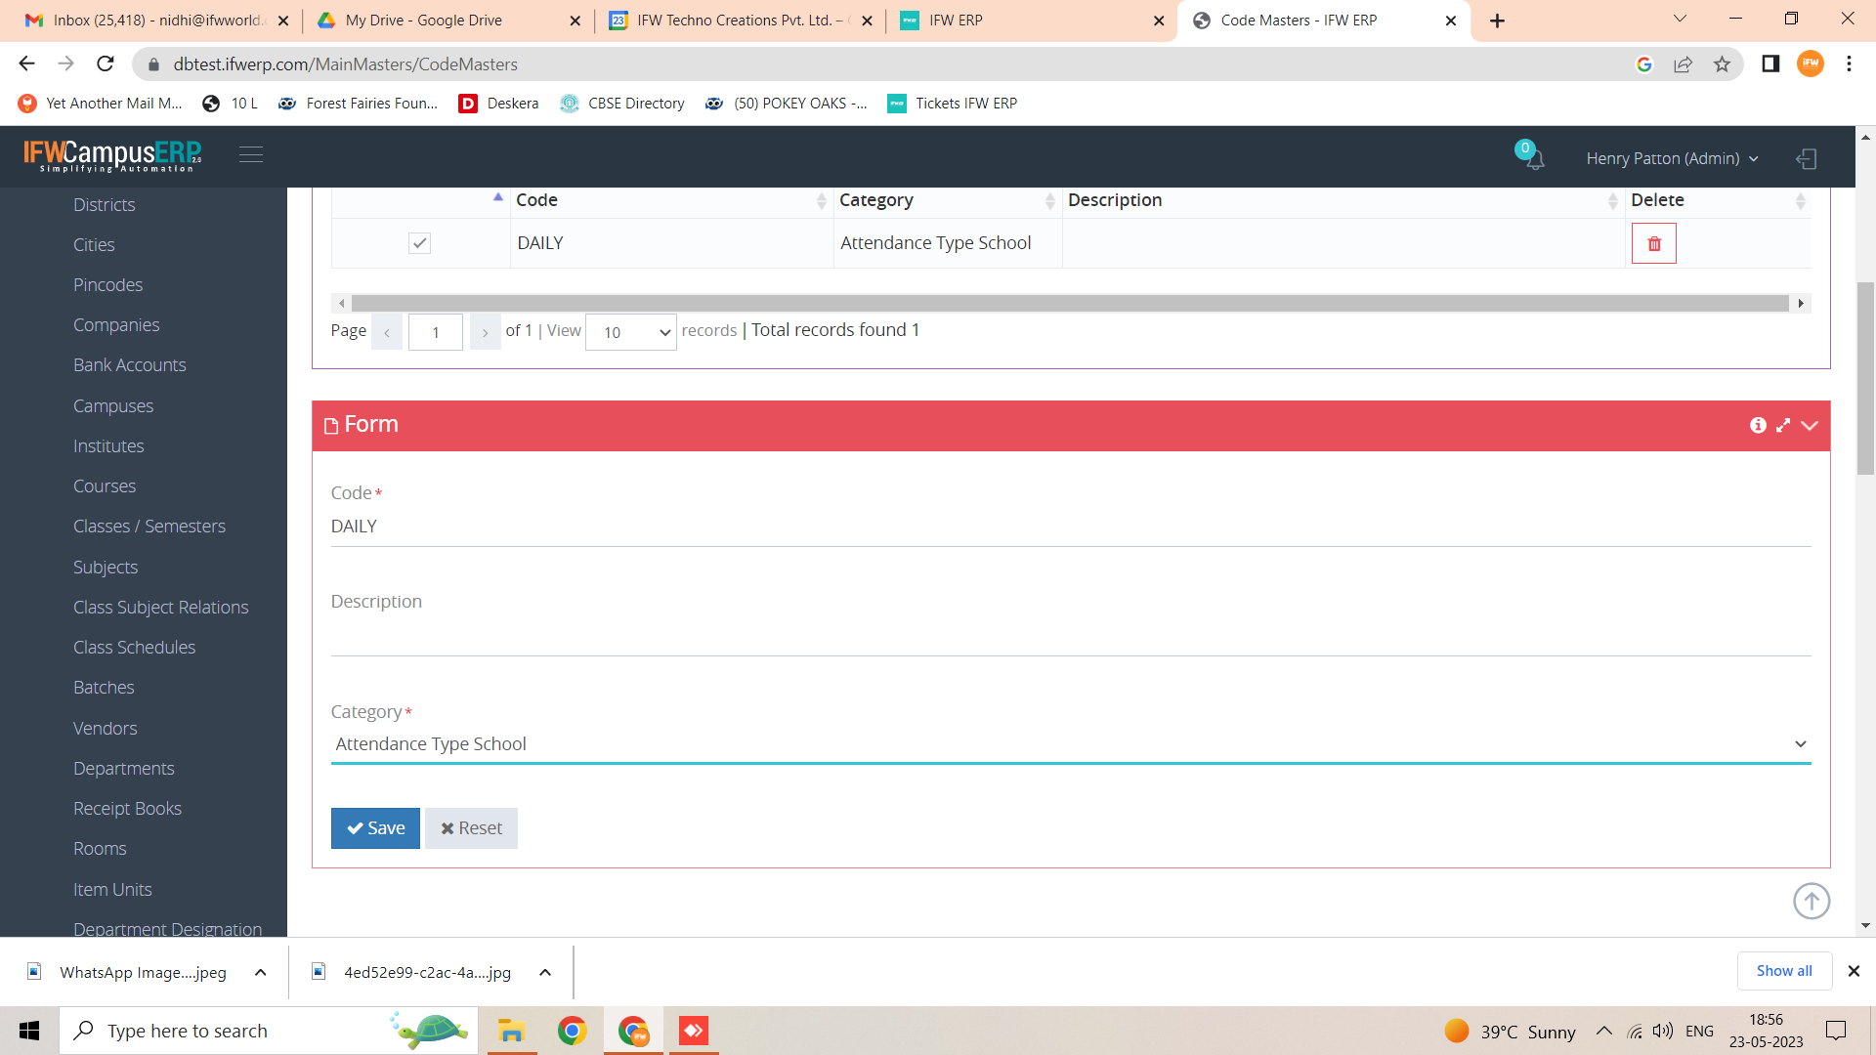The image size is (1876, 1055).
Task: Open Bank Accounts in sidebar
Action: click(x=129, y=365)
